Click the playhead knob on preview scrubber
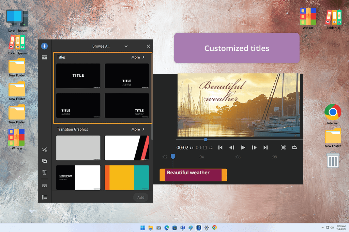The height and width of the screenshot is (232, 349). coord(206,140)
